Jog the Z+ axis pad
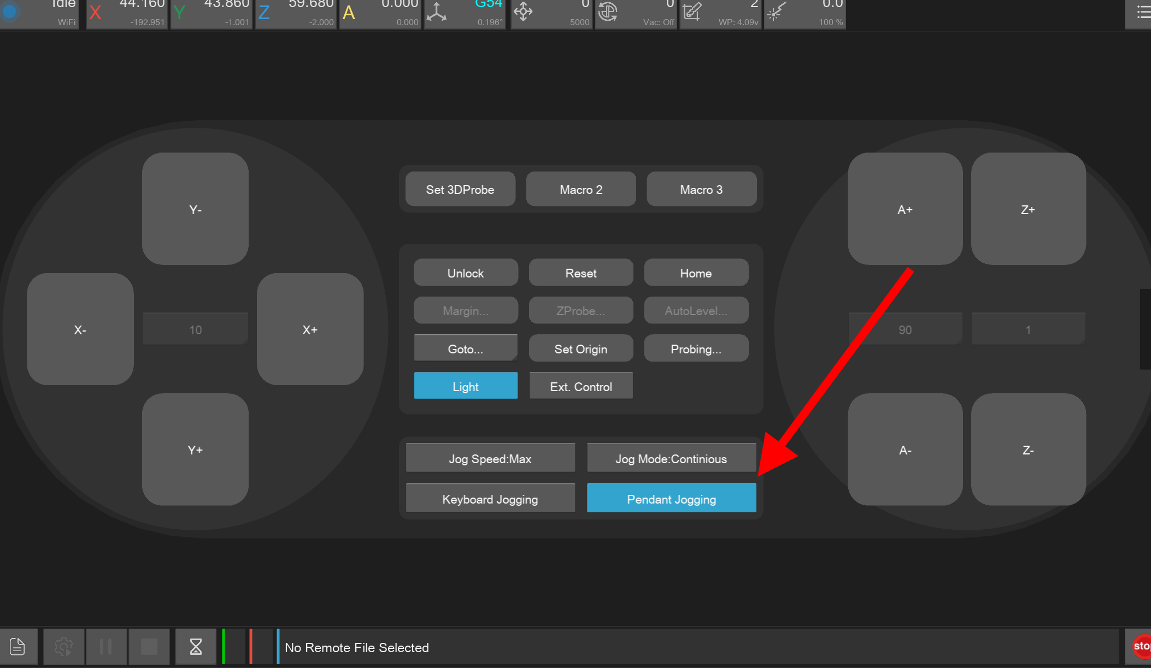The height and width of the screenshot is (668, 1151). (1027, 209)
